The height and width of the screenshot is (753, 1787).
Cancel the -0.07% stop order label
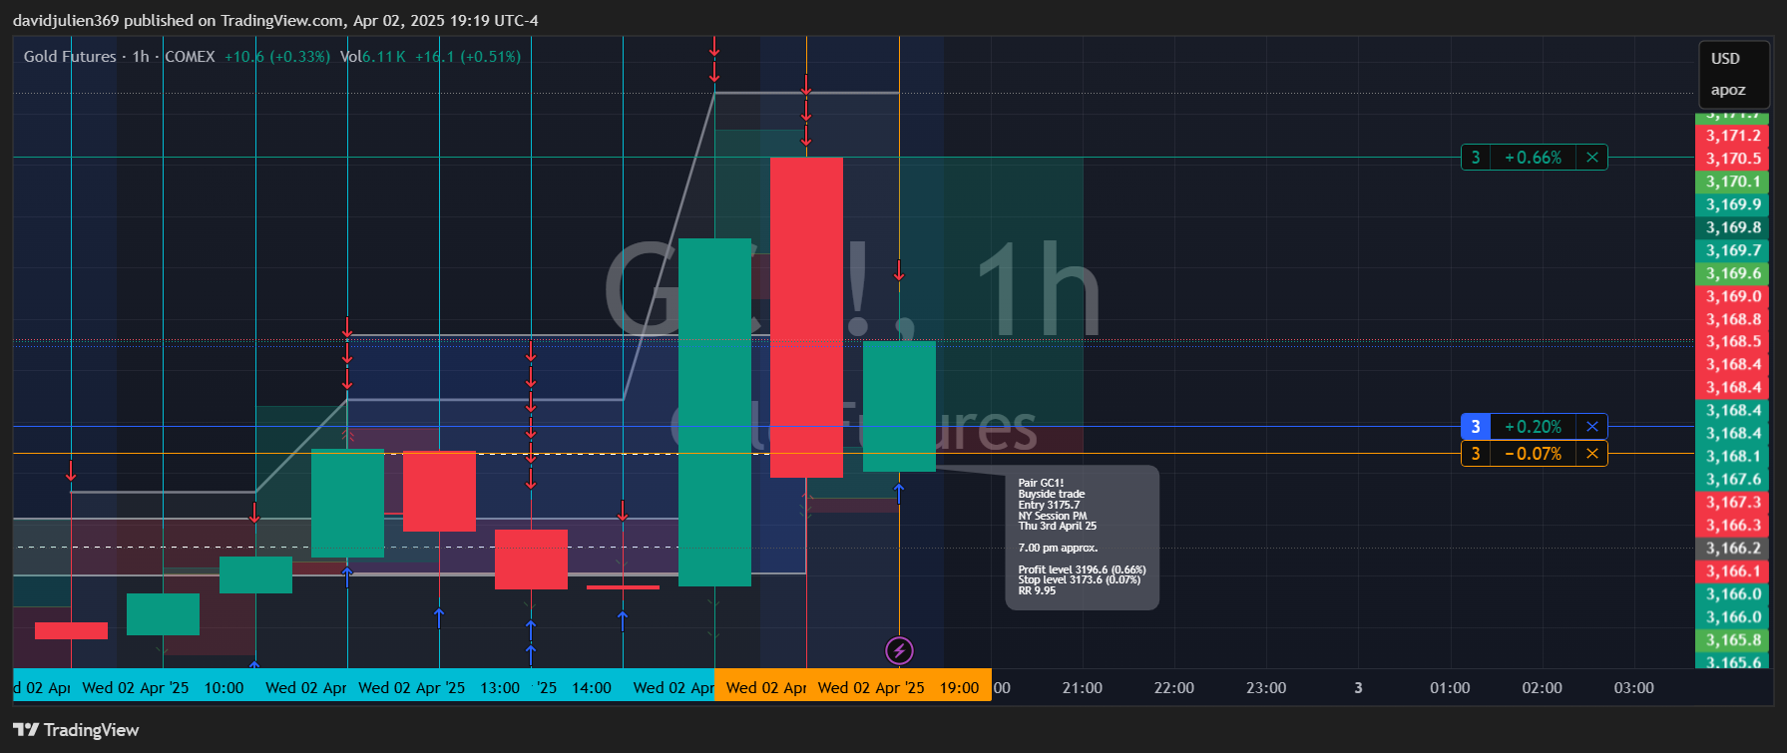click(1592, 454)
